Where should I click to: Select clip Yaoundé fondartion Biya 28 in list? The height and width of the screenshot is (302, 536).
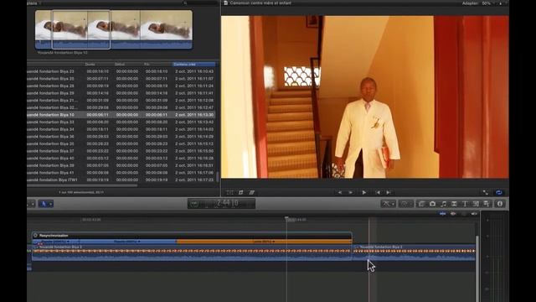point(121,86)
